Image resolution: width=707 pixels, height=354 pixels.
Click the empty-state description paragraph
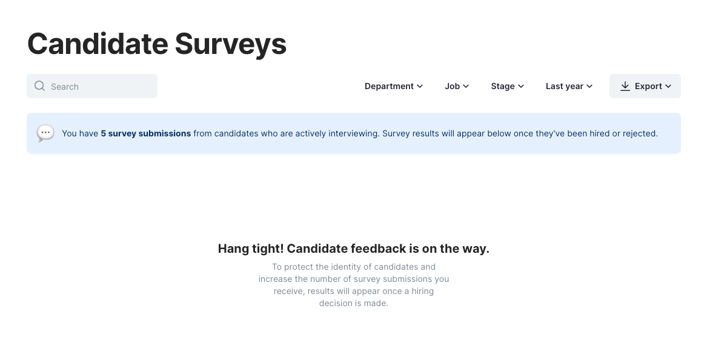click(354, 285)
